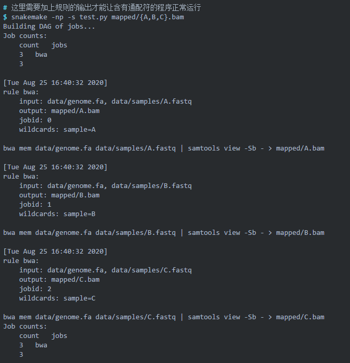Click the input line containing B.fastq
Image resolution: width=350 pixels, height=363 pixels.
click(105, 186)
